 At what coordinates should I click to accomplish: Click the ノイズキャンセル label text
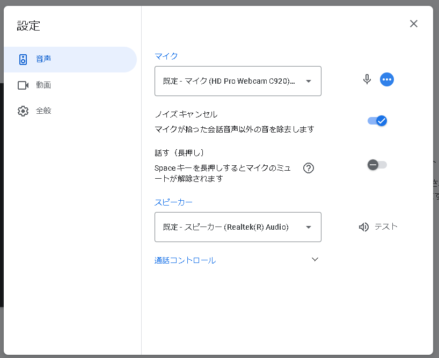[186, 114]
